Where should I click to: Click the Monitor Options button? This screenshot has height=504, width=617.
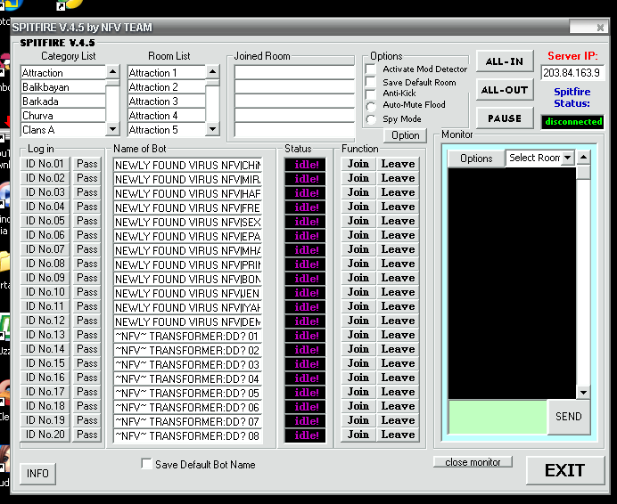[x=476, y=158]
